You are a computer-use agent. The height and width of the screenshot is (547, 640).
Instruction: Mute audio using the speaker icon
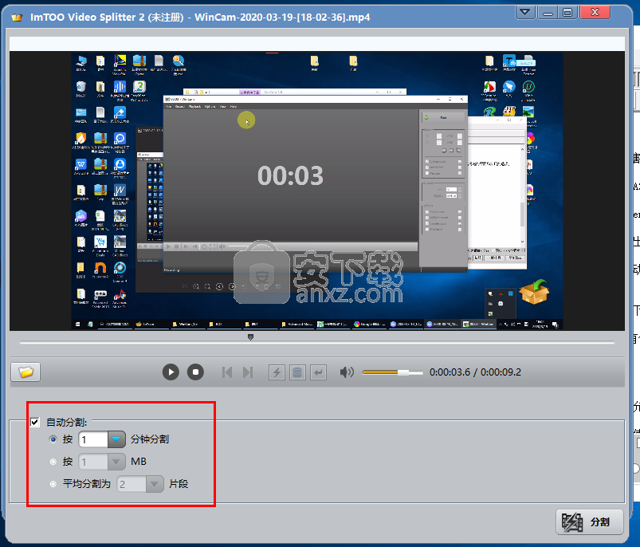[x=347, y=372]
